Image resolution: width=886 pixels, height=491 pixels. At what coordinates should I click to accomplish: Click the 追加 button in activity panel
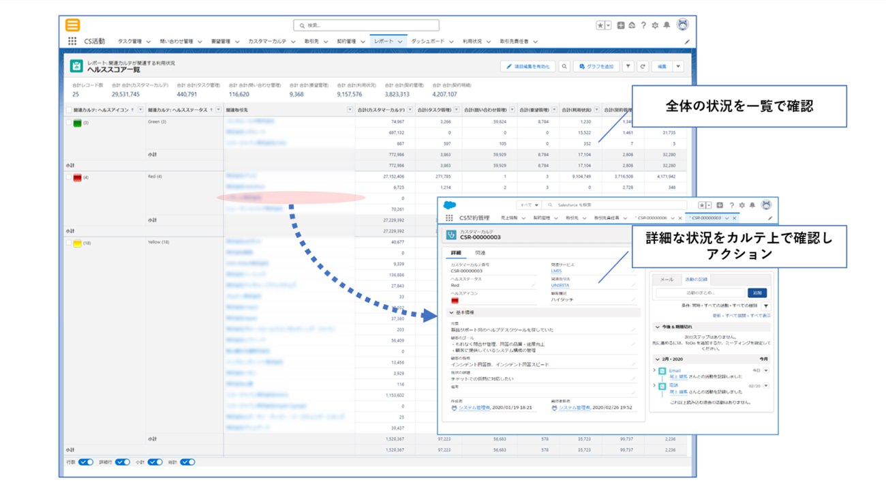coord(757,293)
